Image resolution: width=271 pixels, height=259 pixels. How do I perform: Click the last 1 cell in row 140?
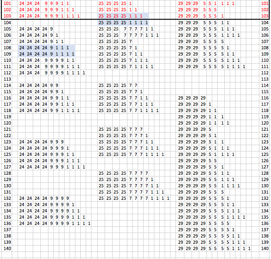(x=249, y=248)
